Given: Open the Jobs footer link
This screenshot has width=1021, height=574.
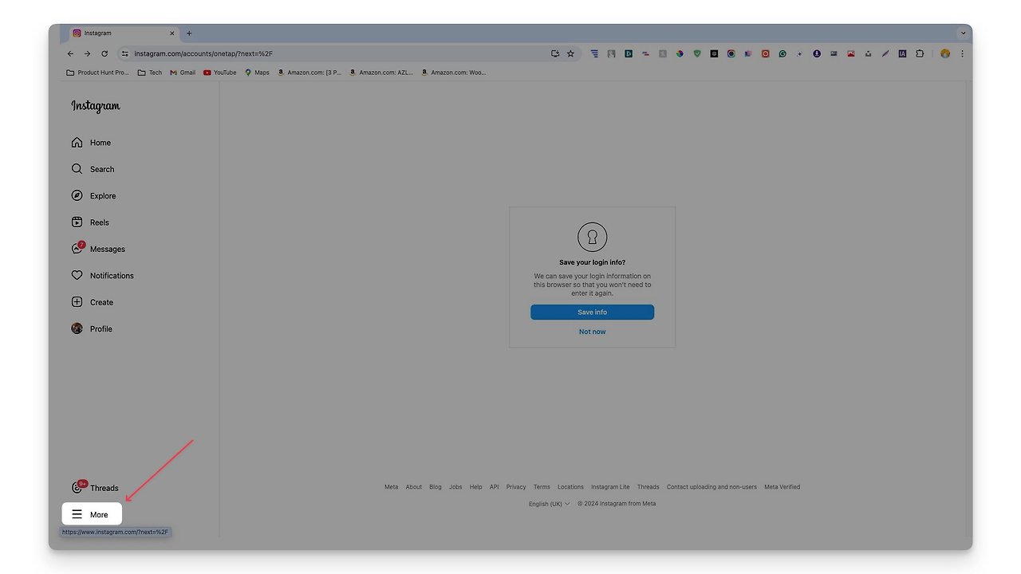Looking at the screenshot, I should (x=455, y=487).
